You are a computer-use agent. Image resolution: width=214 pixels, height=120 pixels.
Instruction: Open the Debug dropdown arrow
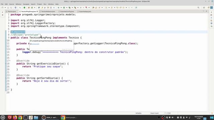(x=61, y=8)
